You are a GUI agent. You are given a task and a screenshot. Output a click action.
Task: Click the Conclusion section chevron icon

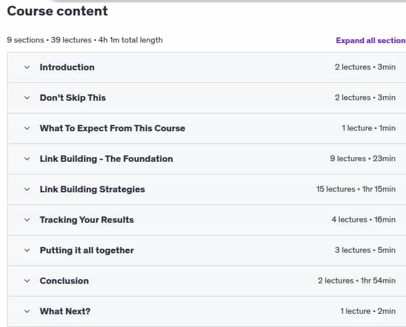tap(27, 281)
